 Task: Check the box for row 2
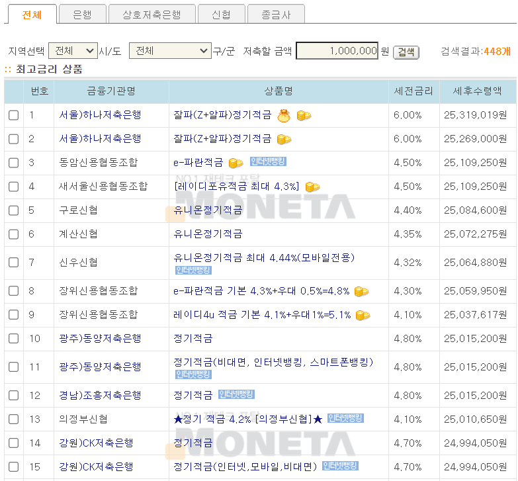pyautogui.click(x=13, y=139)
